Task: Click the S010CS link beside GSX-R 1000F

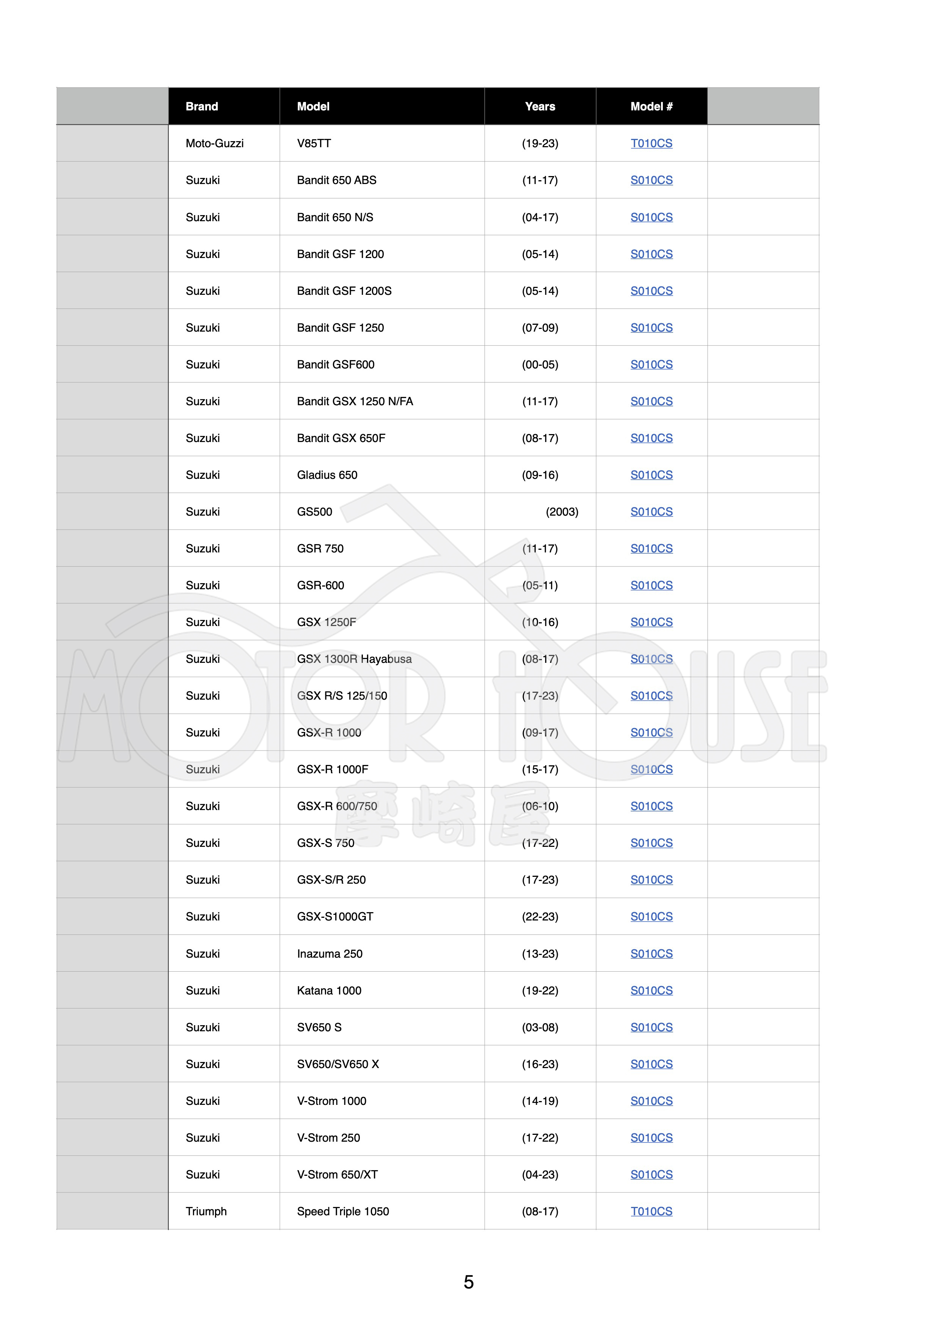Action: [651, 769]
